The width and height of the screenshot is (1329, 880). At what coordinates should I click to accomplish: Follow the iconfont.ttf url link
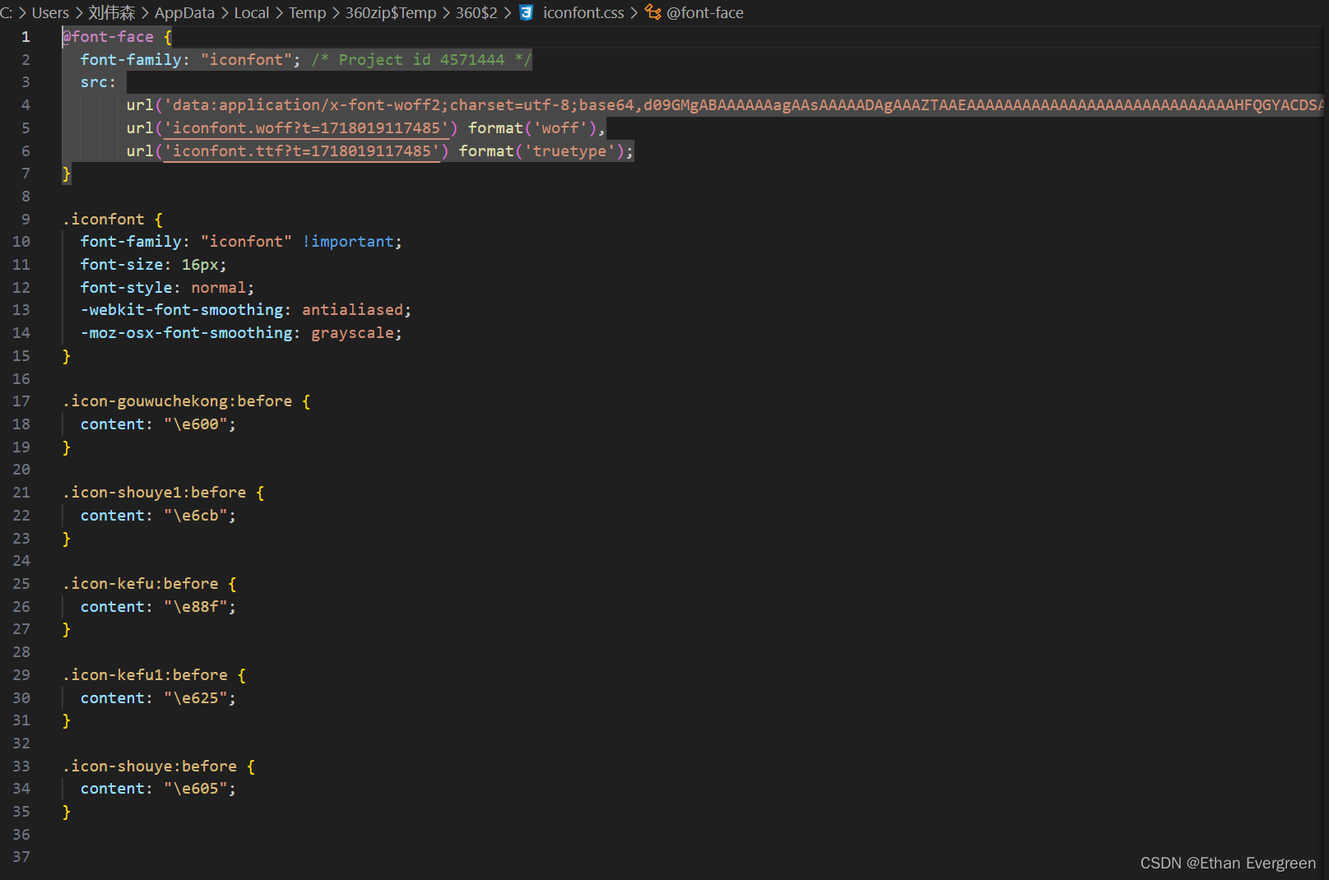[302, 151]
